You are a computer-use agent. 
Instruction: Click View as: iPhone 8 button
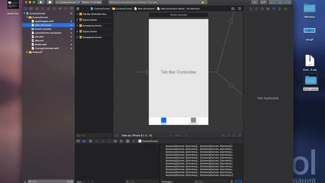[x=137, y=136]
